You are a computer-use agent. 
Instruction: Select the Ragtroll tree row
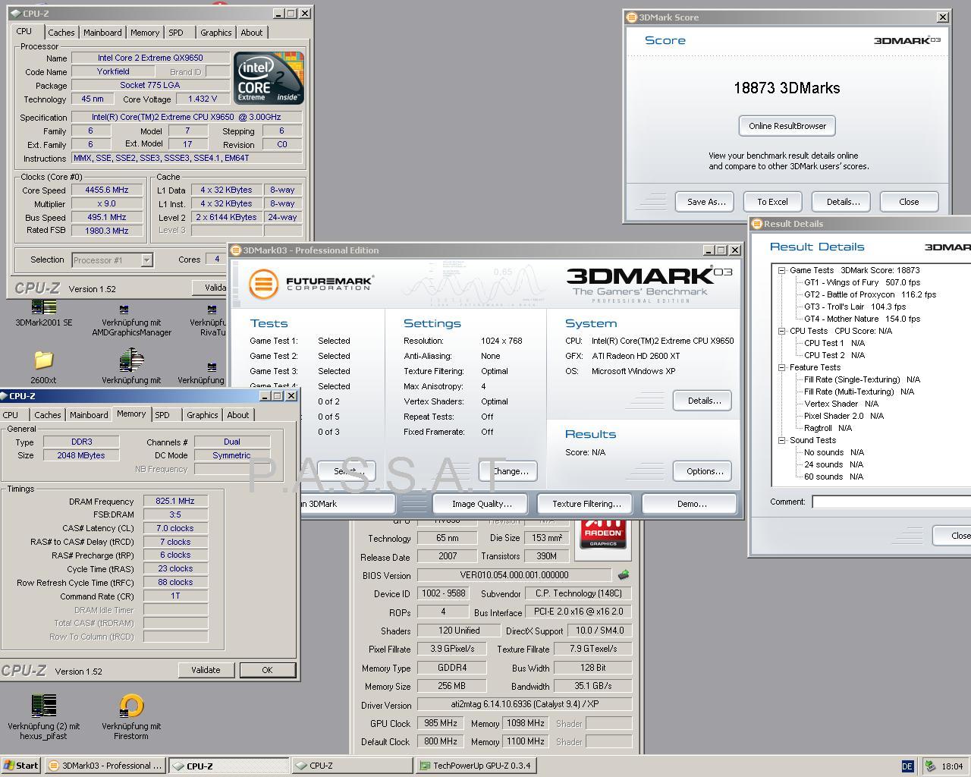(x=828, y=428)
